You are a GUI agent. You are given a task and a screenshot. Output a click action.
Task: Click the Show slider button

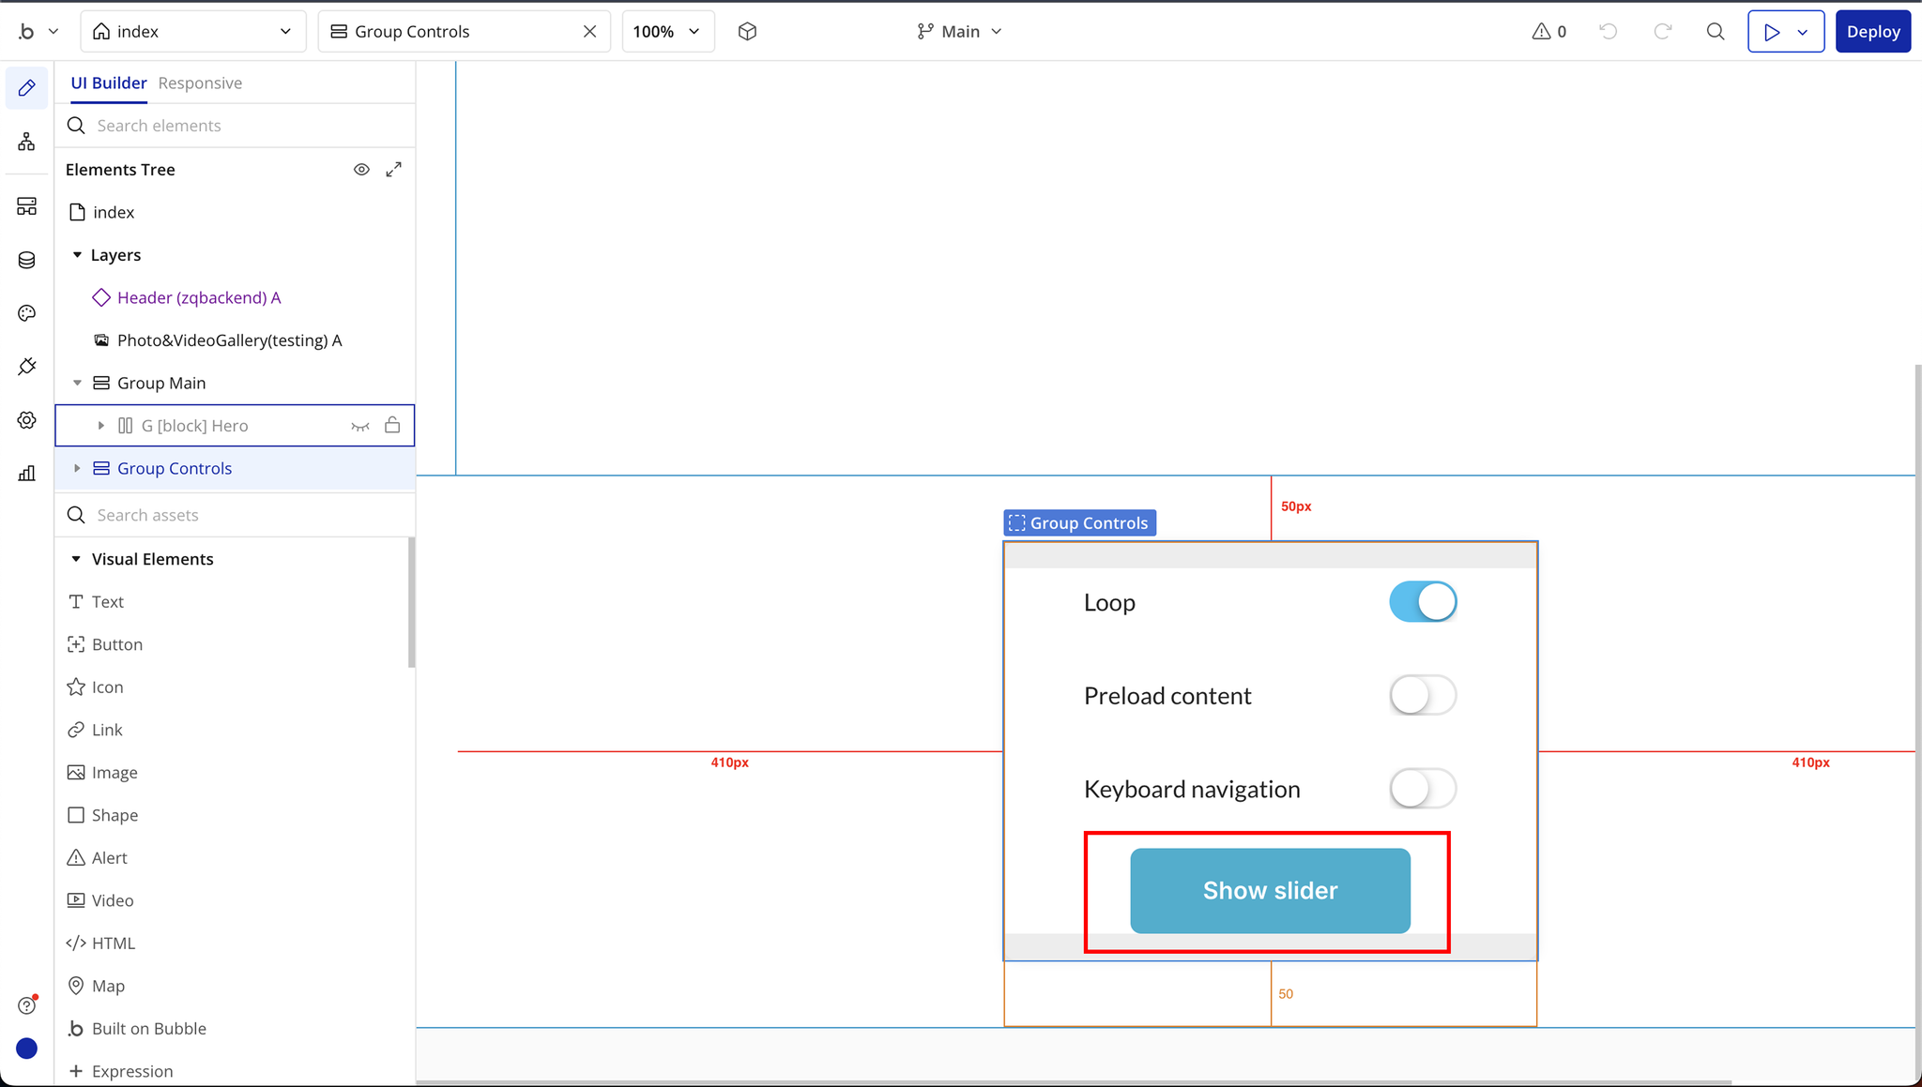[x=1270, y=891]
